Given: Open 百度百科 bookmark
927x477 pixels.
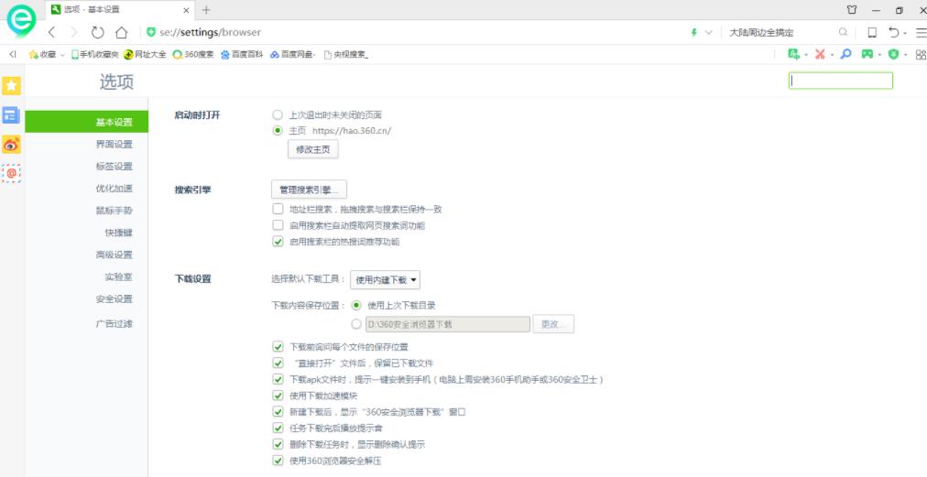Looking at the screenshot, I should pos(242,54).
